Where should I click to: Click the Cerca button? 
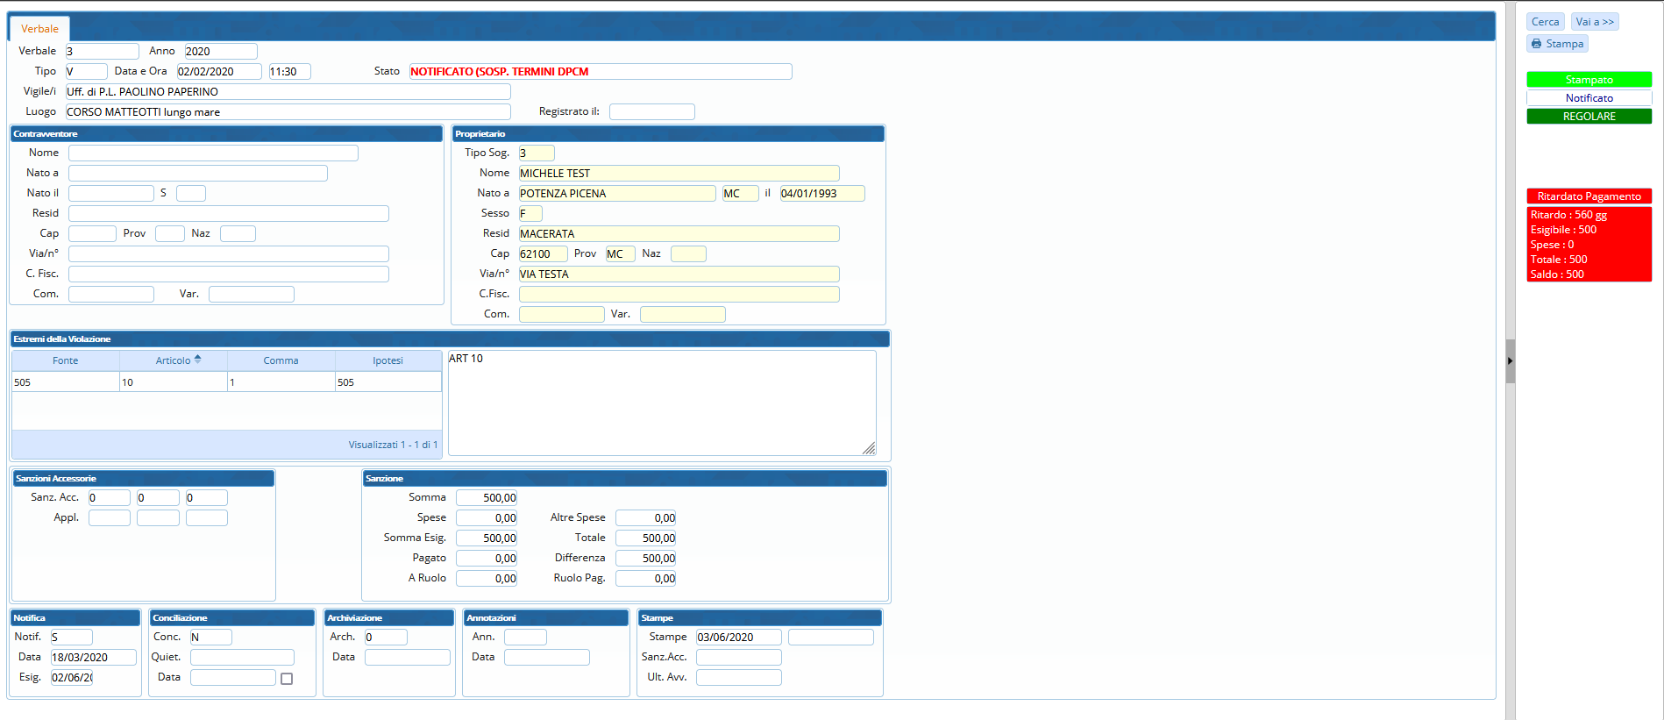1545,22
